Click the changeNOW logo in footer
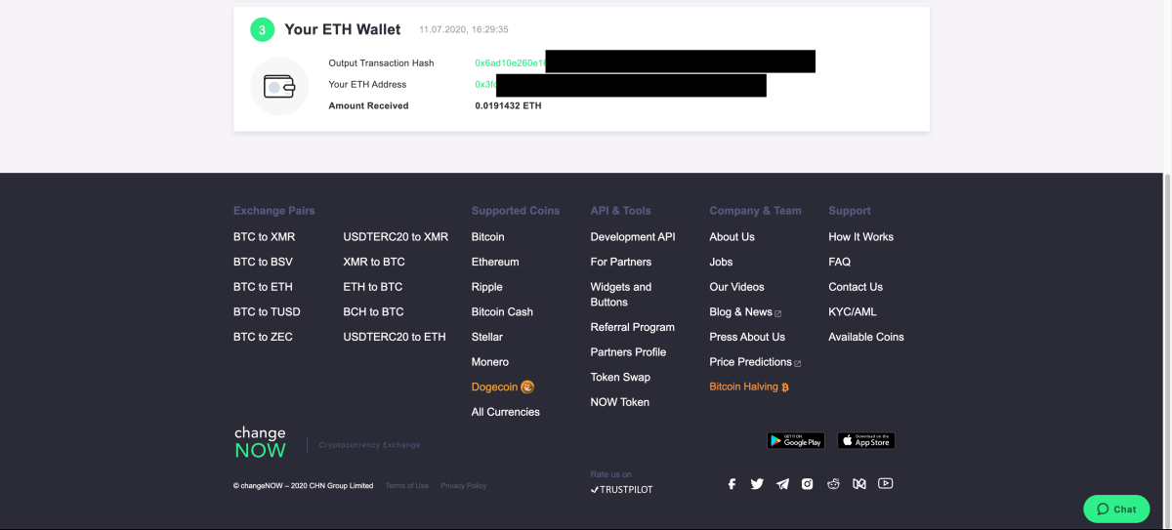Screen dimensions: 1172x530 pyautogui.click(x=260, y=442)
